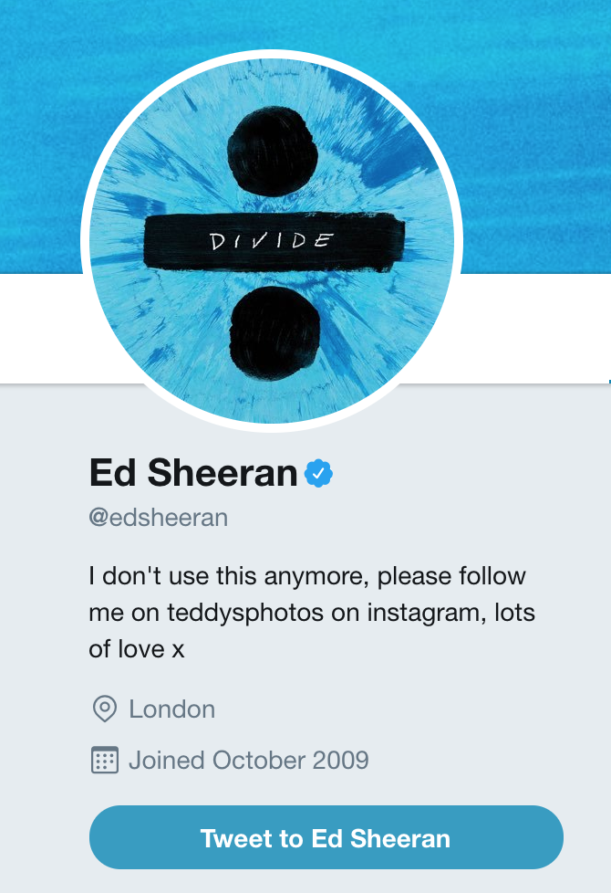Click the upper black dot of divide symbol

pyautogui.click(x=272, y=151)
